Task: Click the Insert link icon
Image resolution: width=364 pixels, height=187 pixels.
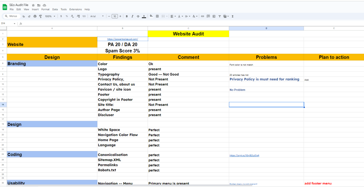Action: click(203, 16)
